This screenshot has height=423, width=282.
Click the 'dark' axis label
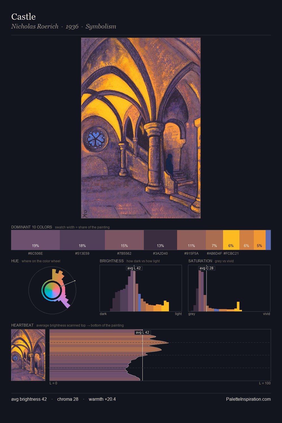point(103,314)
